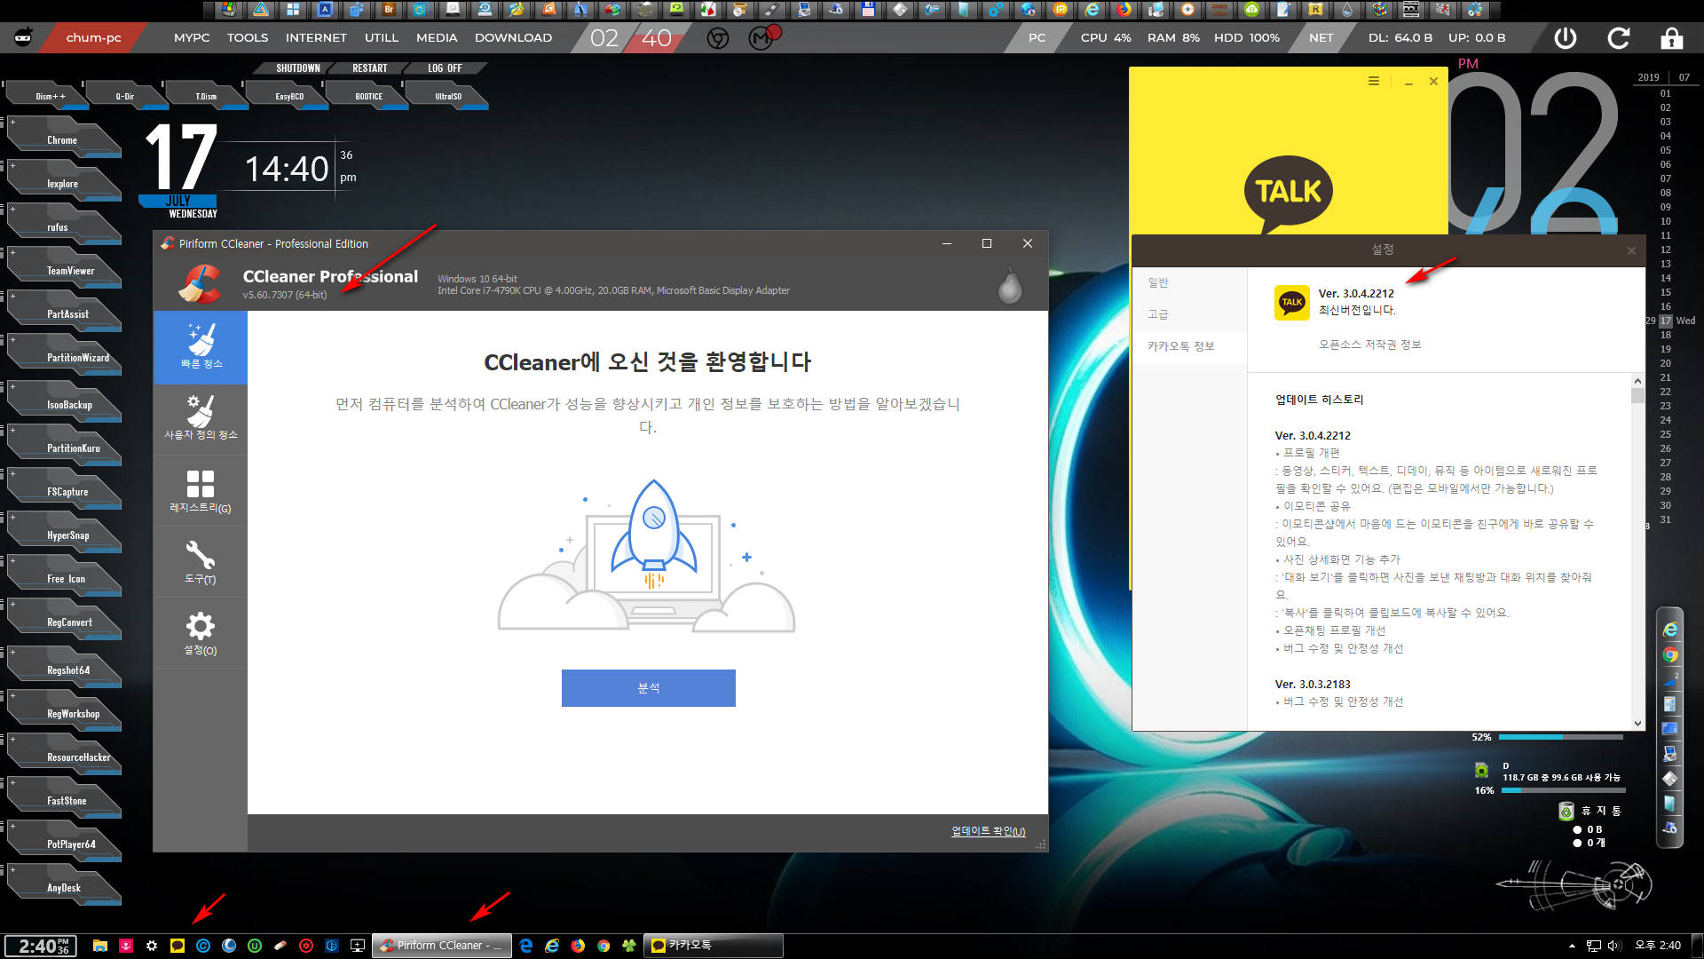1704x959 pixels.
Task: Click the refresh icon in top bar
Action: 1619,37
